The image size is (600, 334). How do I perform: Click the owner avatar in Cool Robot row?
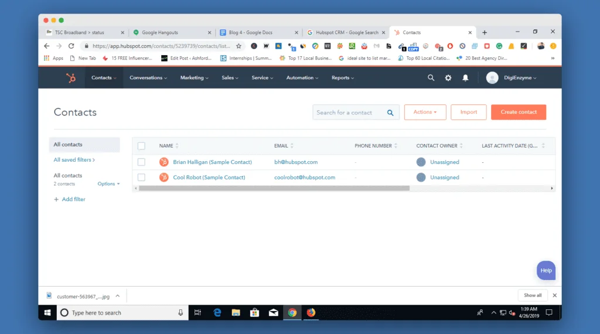pyautogui.click(x=421, y=177)
